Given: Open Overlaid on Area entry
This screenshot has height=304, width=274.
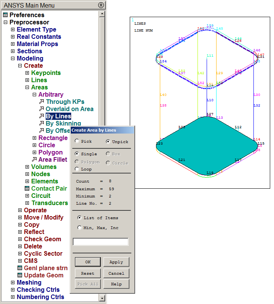Looking at the screenshot, I should coord(70,109).
